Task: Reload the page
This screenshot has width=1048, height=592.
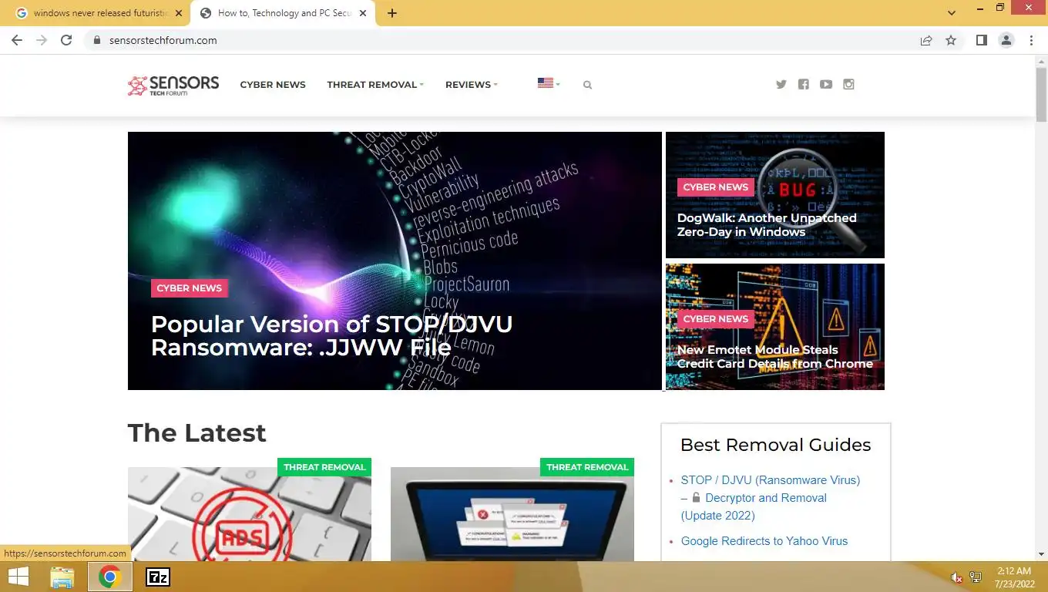Action: pyautogui.click(x=66, y=40)
